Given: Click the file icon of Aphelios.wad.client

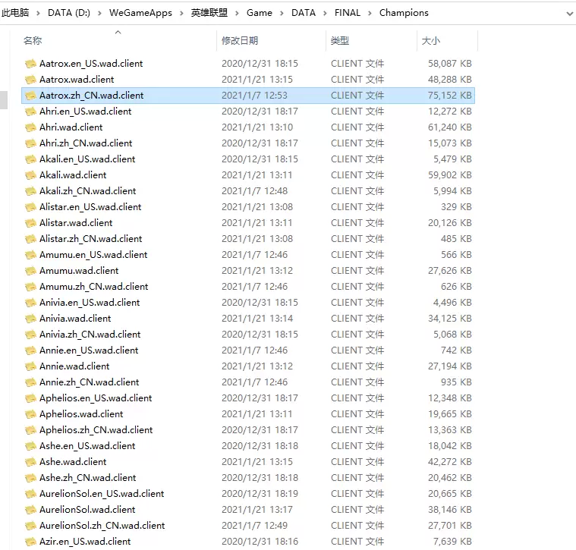Looking at the screenshot, I should tap(30, 414).
